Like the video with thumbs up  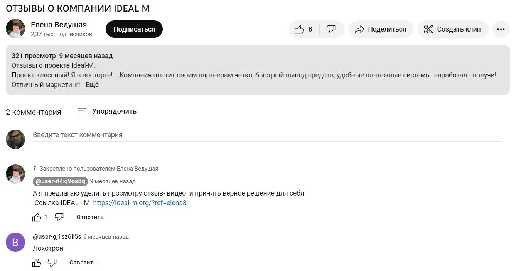304,29
